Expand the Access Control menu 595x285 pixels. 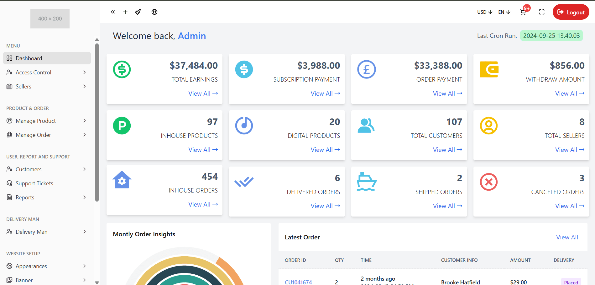pyautogui.click(x=47, y=72)
